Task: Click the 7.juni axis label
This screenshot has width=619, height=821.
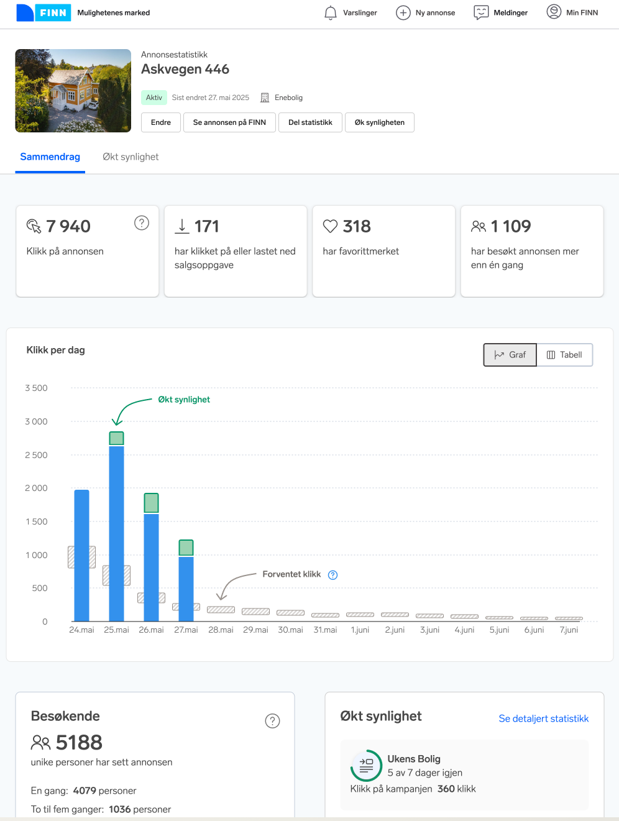Action: 569,630
